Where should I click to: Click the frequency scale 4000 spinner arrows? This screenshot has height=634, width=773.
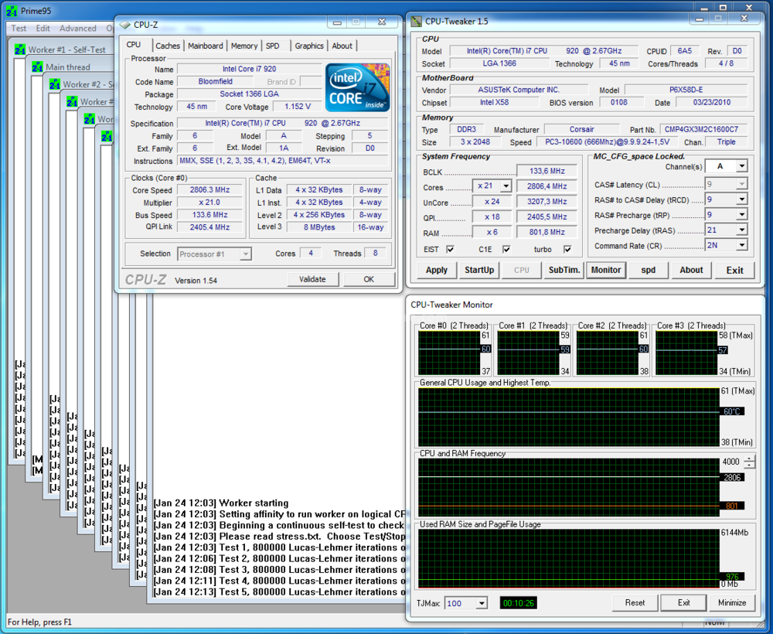pos(749,462)
